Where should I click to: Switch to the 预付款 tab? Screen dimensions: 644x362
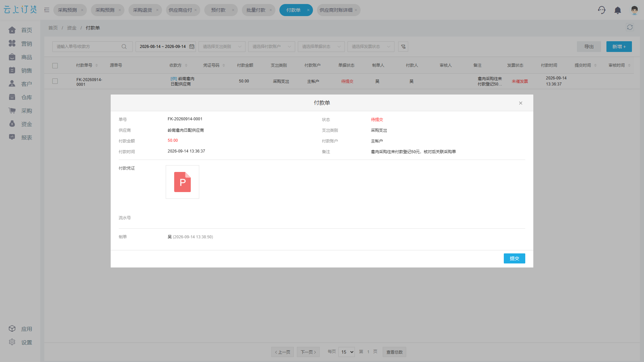pos(218,10)
